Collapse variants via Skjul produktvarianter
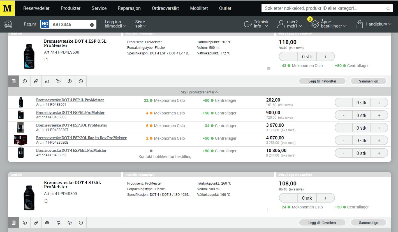Screen dimensions: 398x232 (x=200, y=92)
